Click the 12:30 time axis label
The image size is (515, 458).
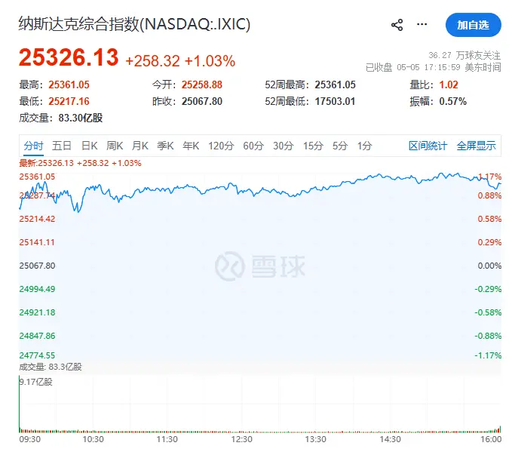point(242,439)
